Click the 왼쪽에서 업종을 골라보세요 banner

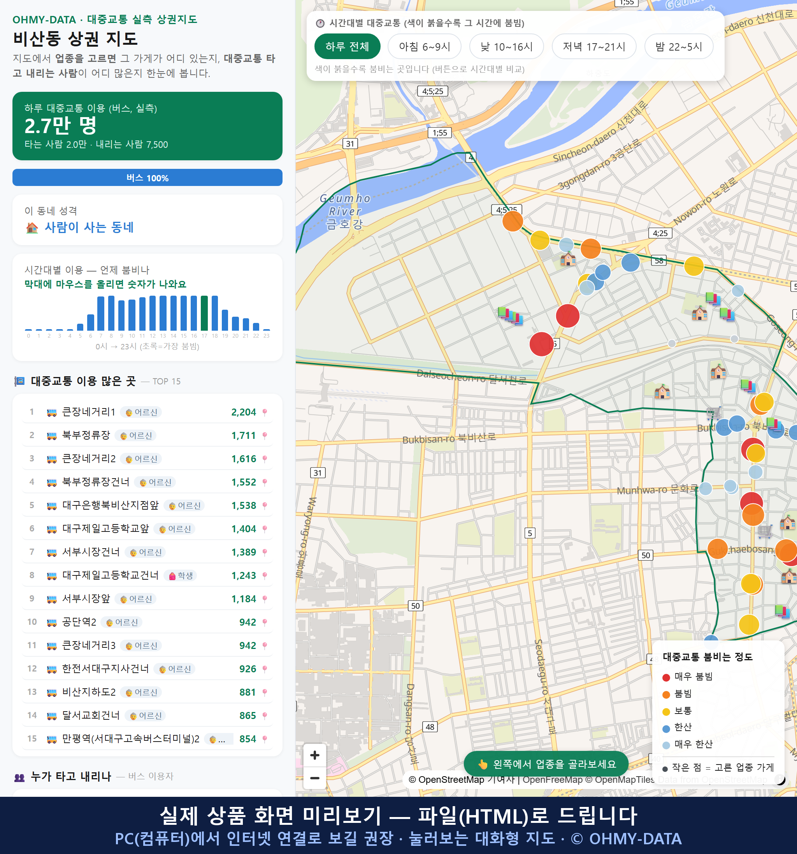[546, 764]
